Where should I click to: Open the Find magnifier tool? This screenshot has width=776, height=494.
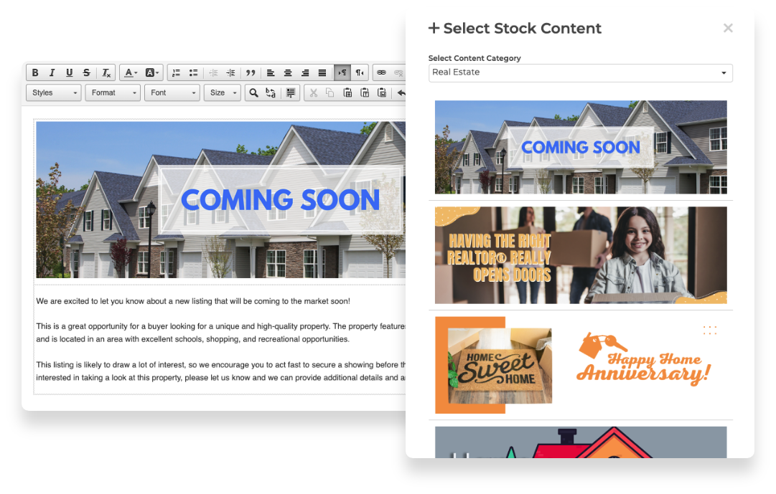(x=253, y=92)
